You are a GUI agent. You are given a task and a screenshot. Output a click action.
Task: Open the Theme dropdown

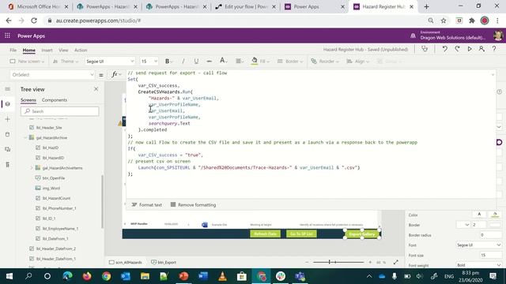(65, 62)
